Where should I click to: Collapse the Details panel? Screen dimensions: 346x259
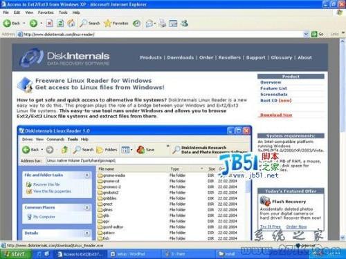(x=87, y=233)
